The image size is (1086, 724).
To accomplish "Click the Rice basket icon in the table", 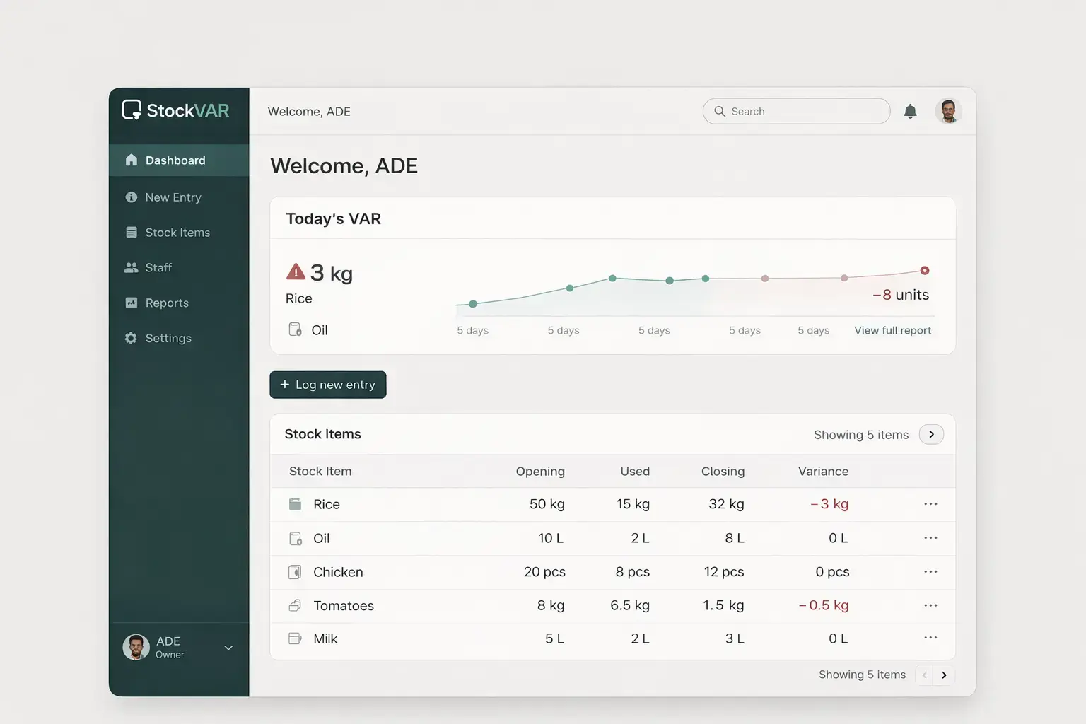I will click(295, 503).
